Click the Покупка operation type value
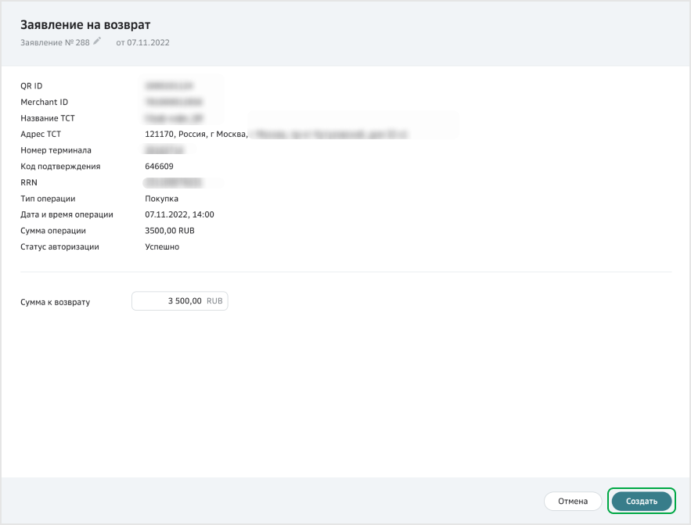 point(161,199)
